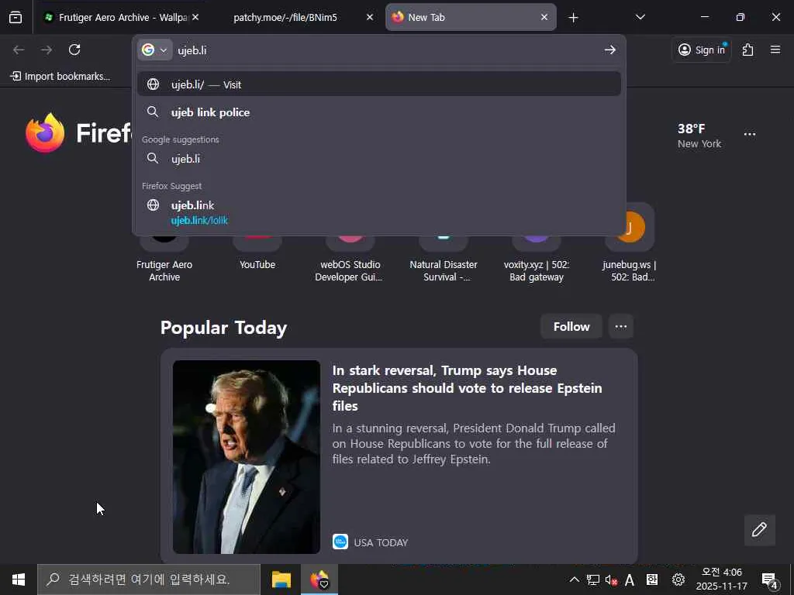Open Trump Epstein files article headline

click(x=467, y=388)
